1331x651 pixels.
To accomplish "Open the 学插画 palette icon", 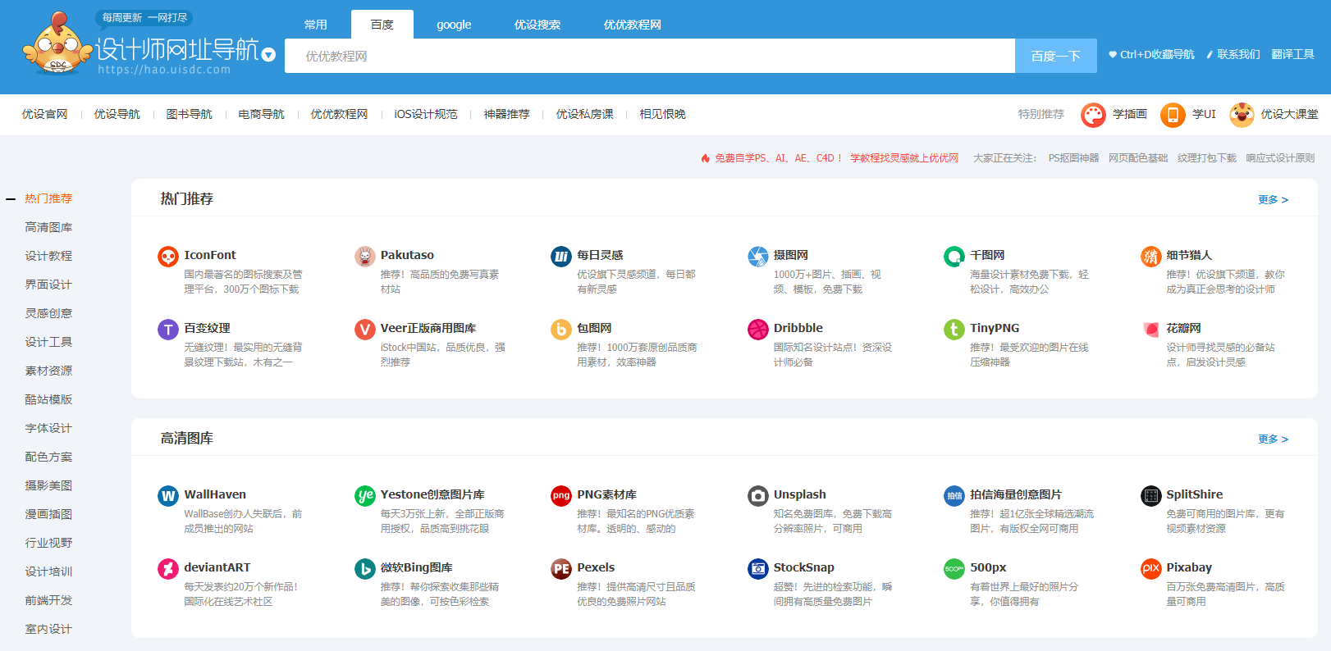I will pos(1093,115).
